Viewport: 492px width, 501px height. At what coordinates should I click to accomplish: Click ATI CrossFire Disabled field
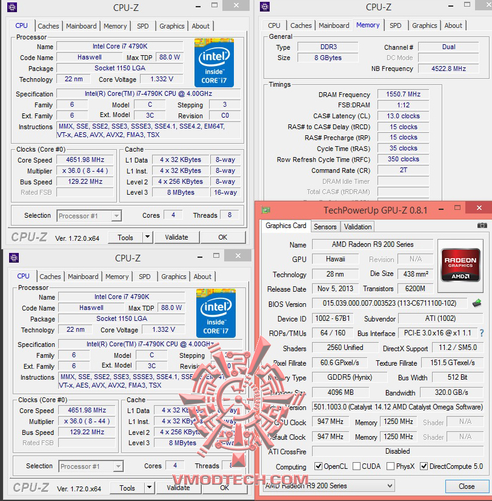click(397, 451)
